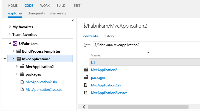
Task: Open the TEST hub
Action: (77, 6)
